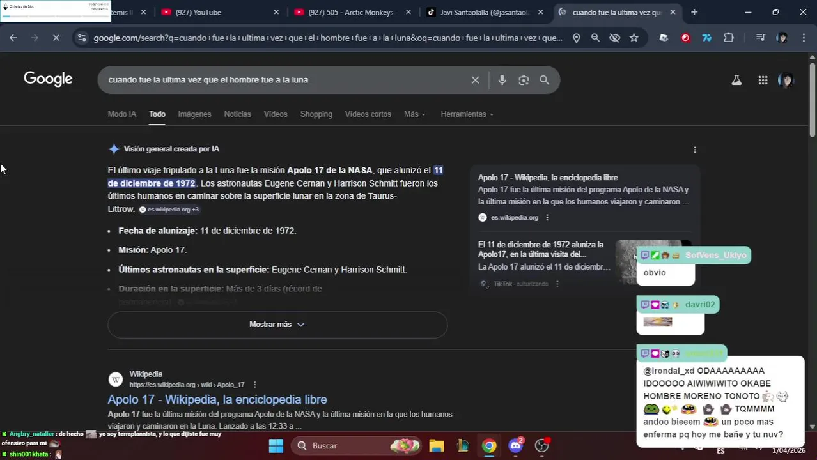Open Discord from the taskbar

click(x=515, y=445)
